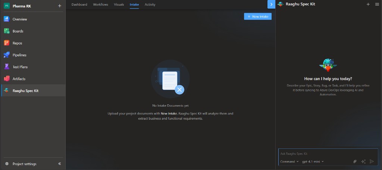Image resolution: width=382 pixels, height=170 pixels.
Task: Select the Intake tab
Action: click(x=134, y=4)
